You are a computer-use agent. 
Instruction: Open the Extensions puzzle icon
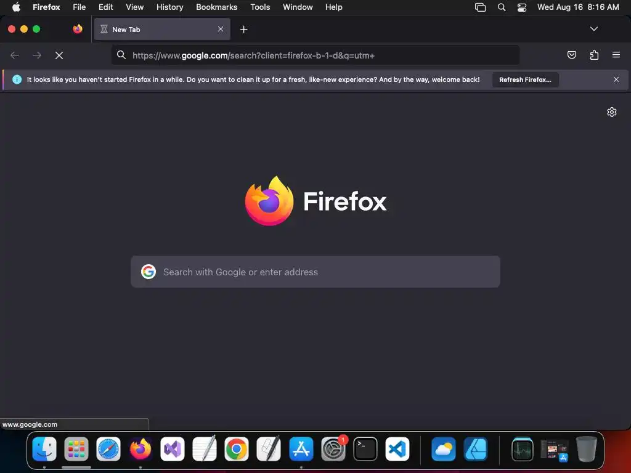[x=594, y=55]
